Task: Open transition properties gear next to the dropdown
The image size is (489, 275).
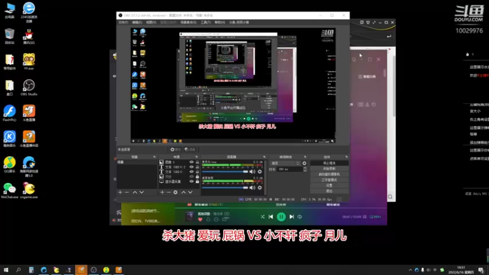Action: click(x=304, y=163)
